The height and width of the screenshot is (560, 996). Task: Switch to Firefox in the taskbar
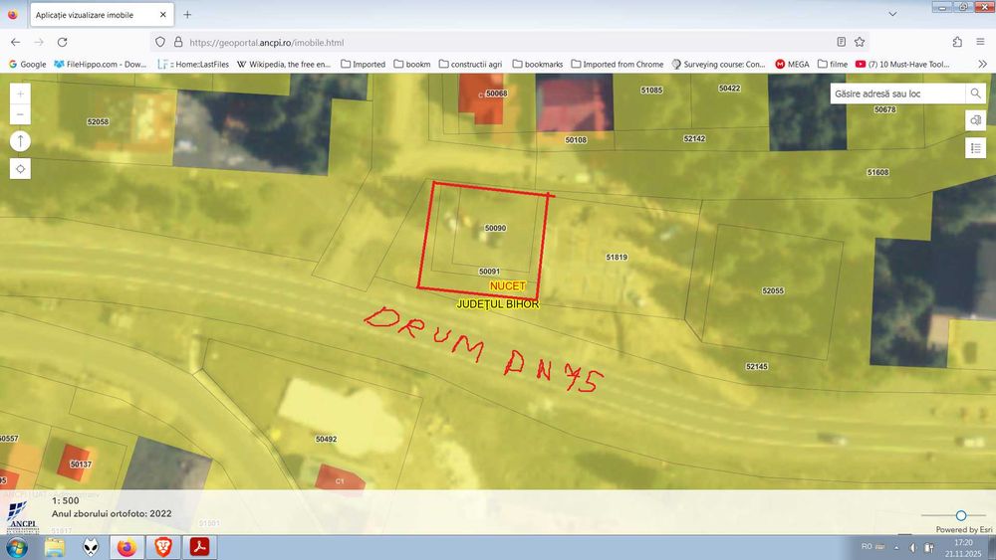coord(127,547)
